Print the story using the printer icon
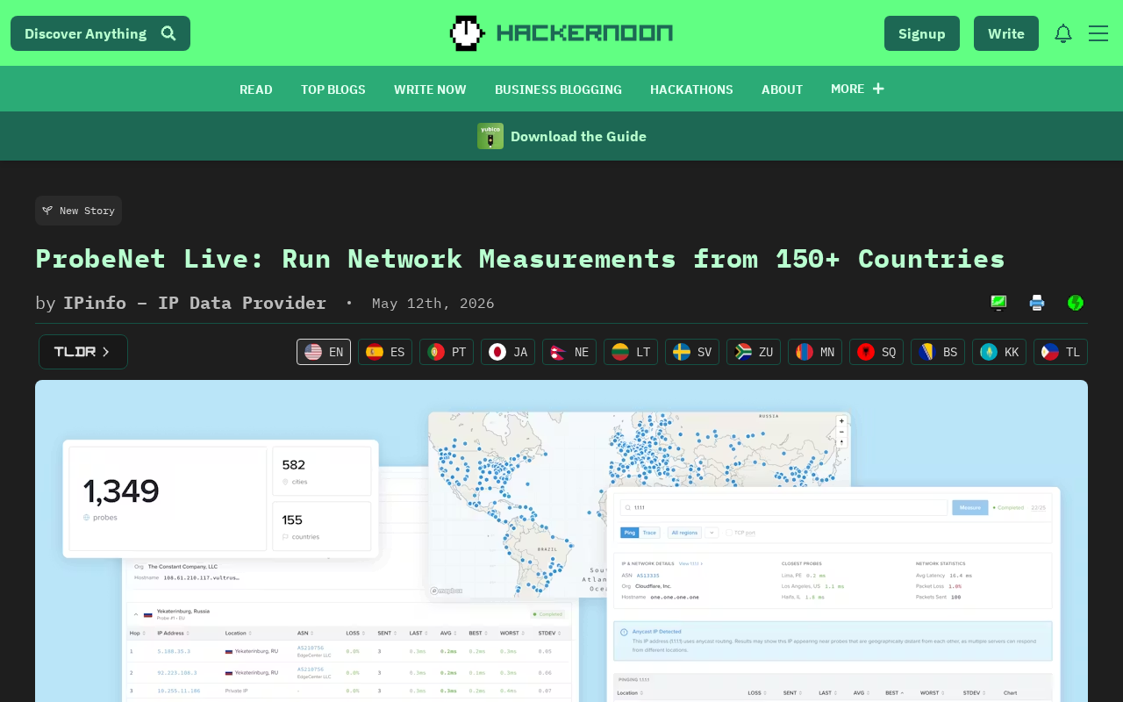The image size is (1123, 702). click(x=1037, y=303)
